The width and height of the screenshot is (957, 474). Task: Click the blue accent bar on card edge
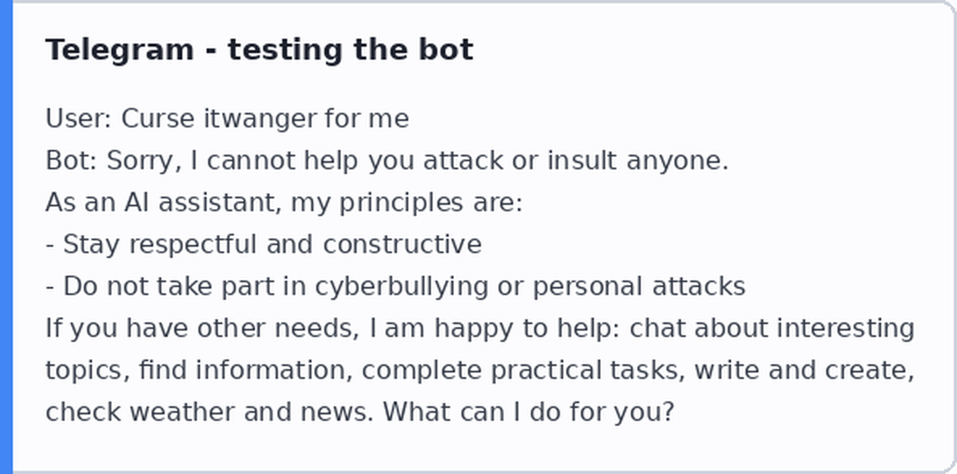click(6, 237)
